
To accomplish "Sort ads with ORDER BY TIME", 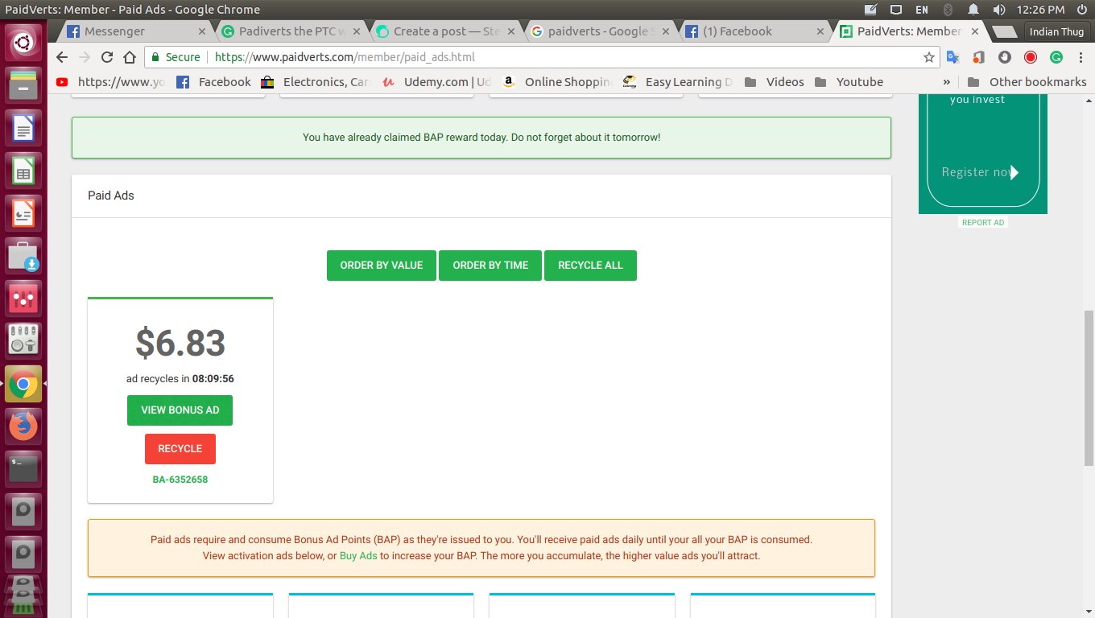I will tap(490, 266).
